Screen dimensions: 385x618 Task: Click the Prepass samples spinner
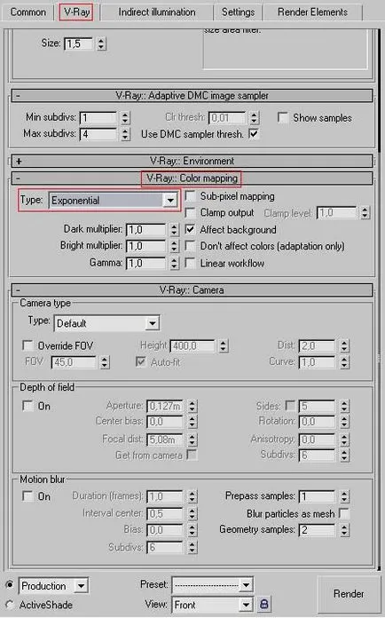[x=344, y=496]
